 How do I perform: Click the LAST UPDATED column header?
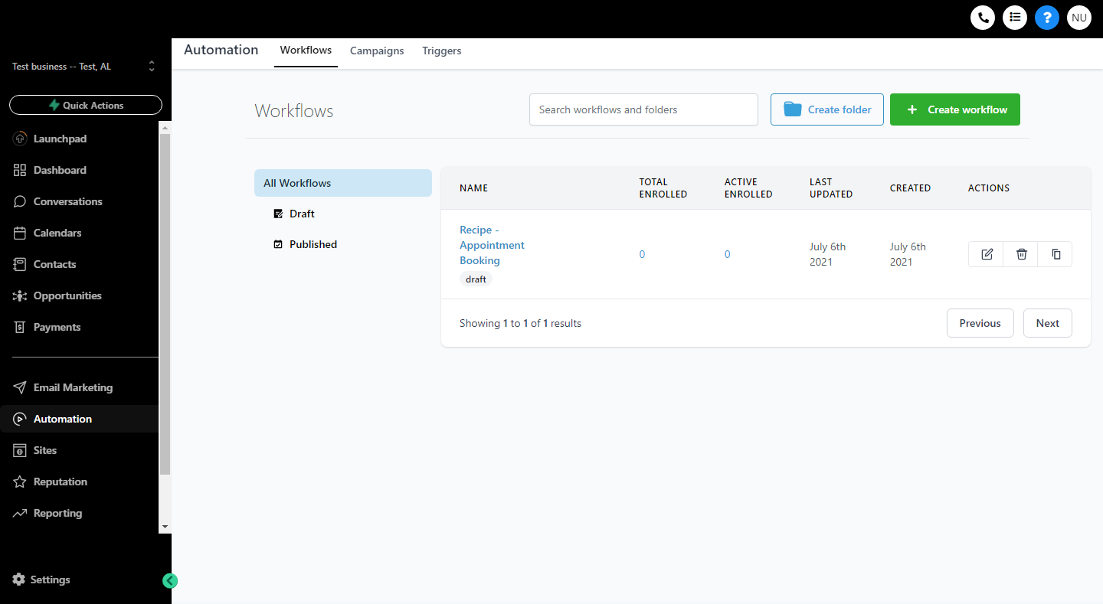tap(831, 188)
